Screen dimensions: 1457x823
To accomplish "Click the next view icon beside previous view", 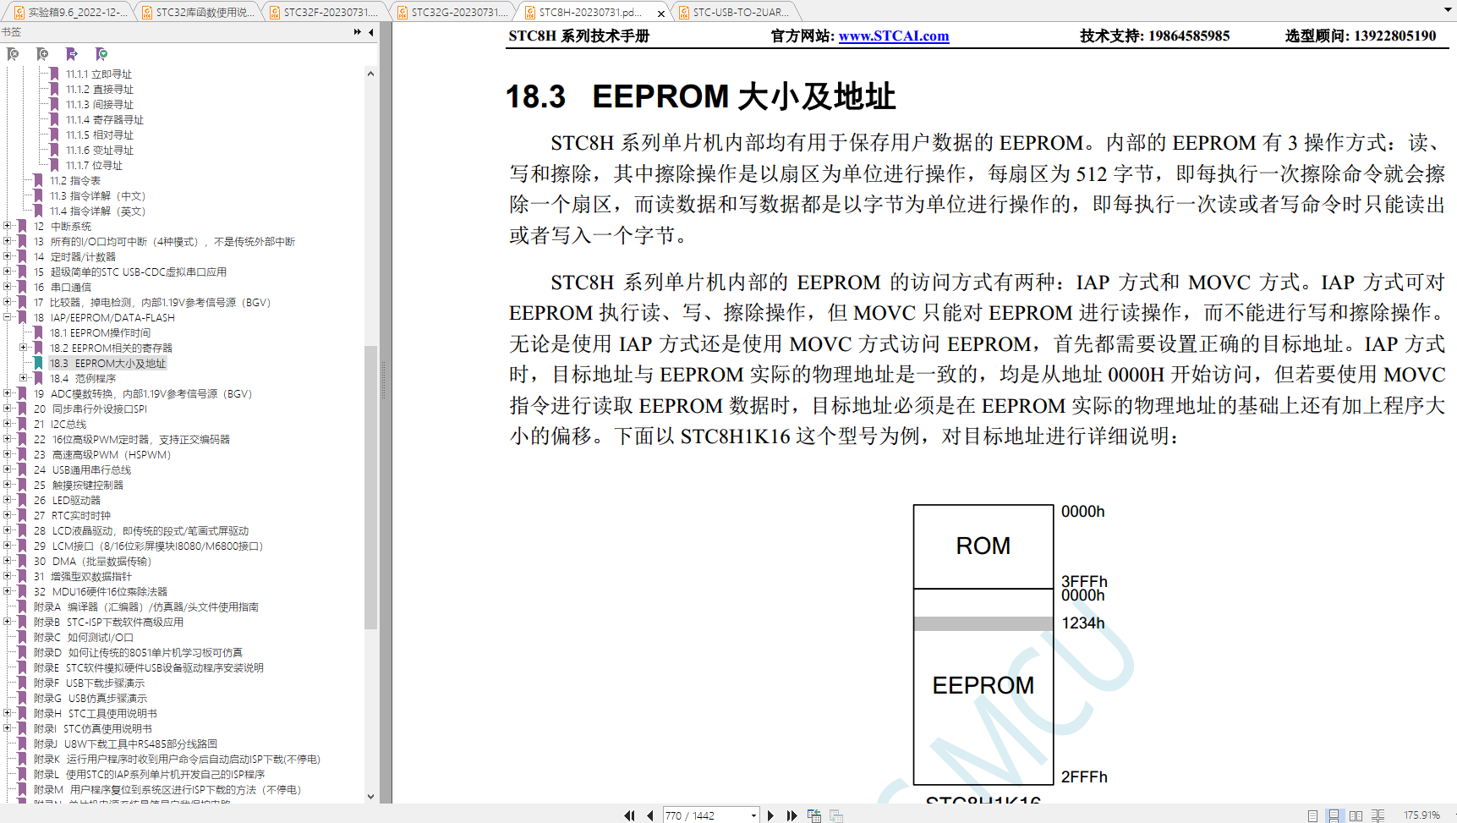I will pyautogui.click(x=836, y=815).
